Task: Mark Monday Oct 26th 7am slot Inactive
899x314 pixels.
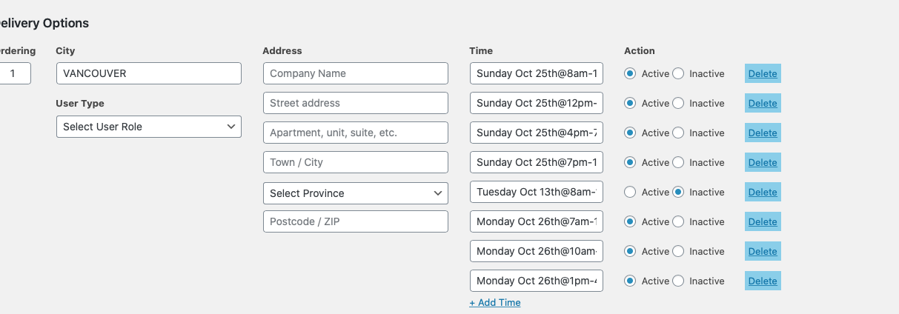Action: pos(678,221)
